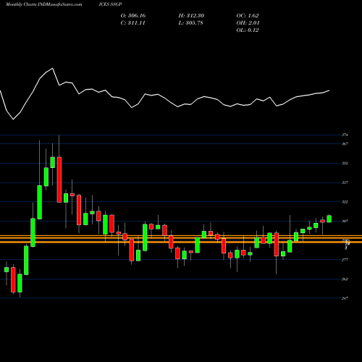
Task: Click the highest peak of the white indicator line
Action: [x=53, y=68]
